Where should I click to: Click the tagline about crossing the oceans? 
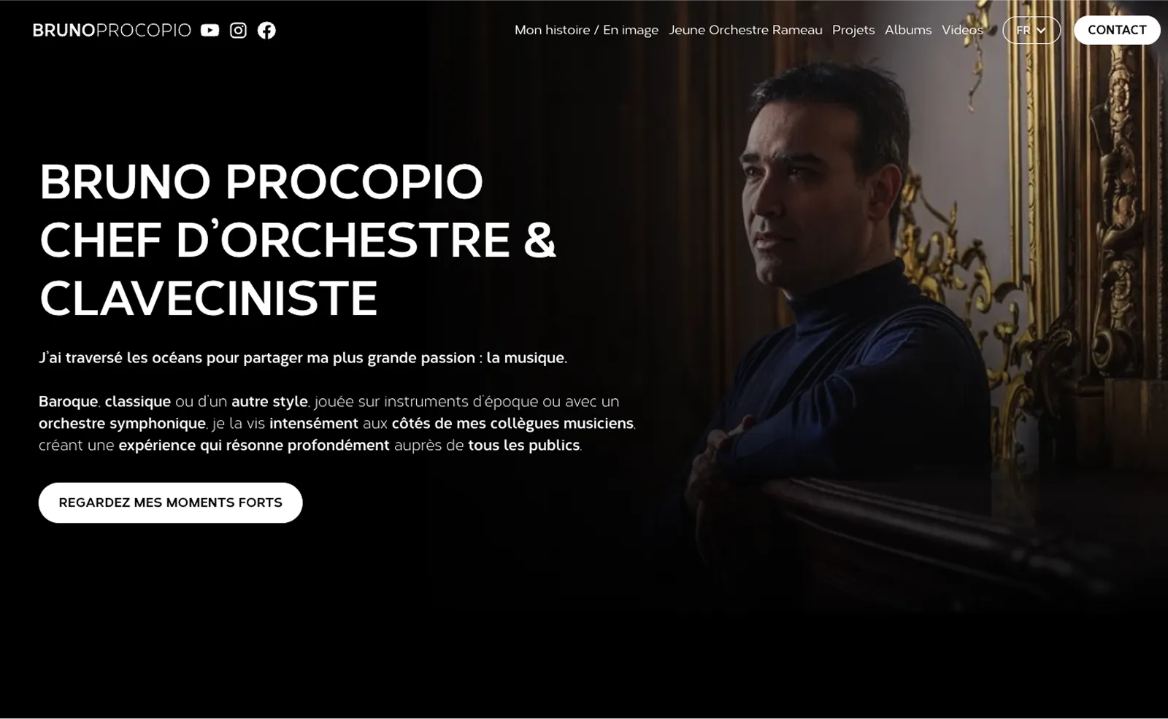303,358
